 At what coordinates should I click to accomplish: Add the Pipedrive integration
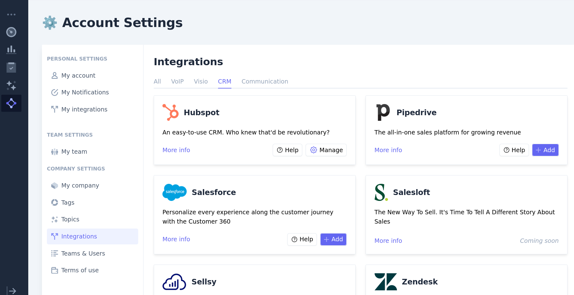545,150
